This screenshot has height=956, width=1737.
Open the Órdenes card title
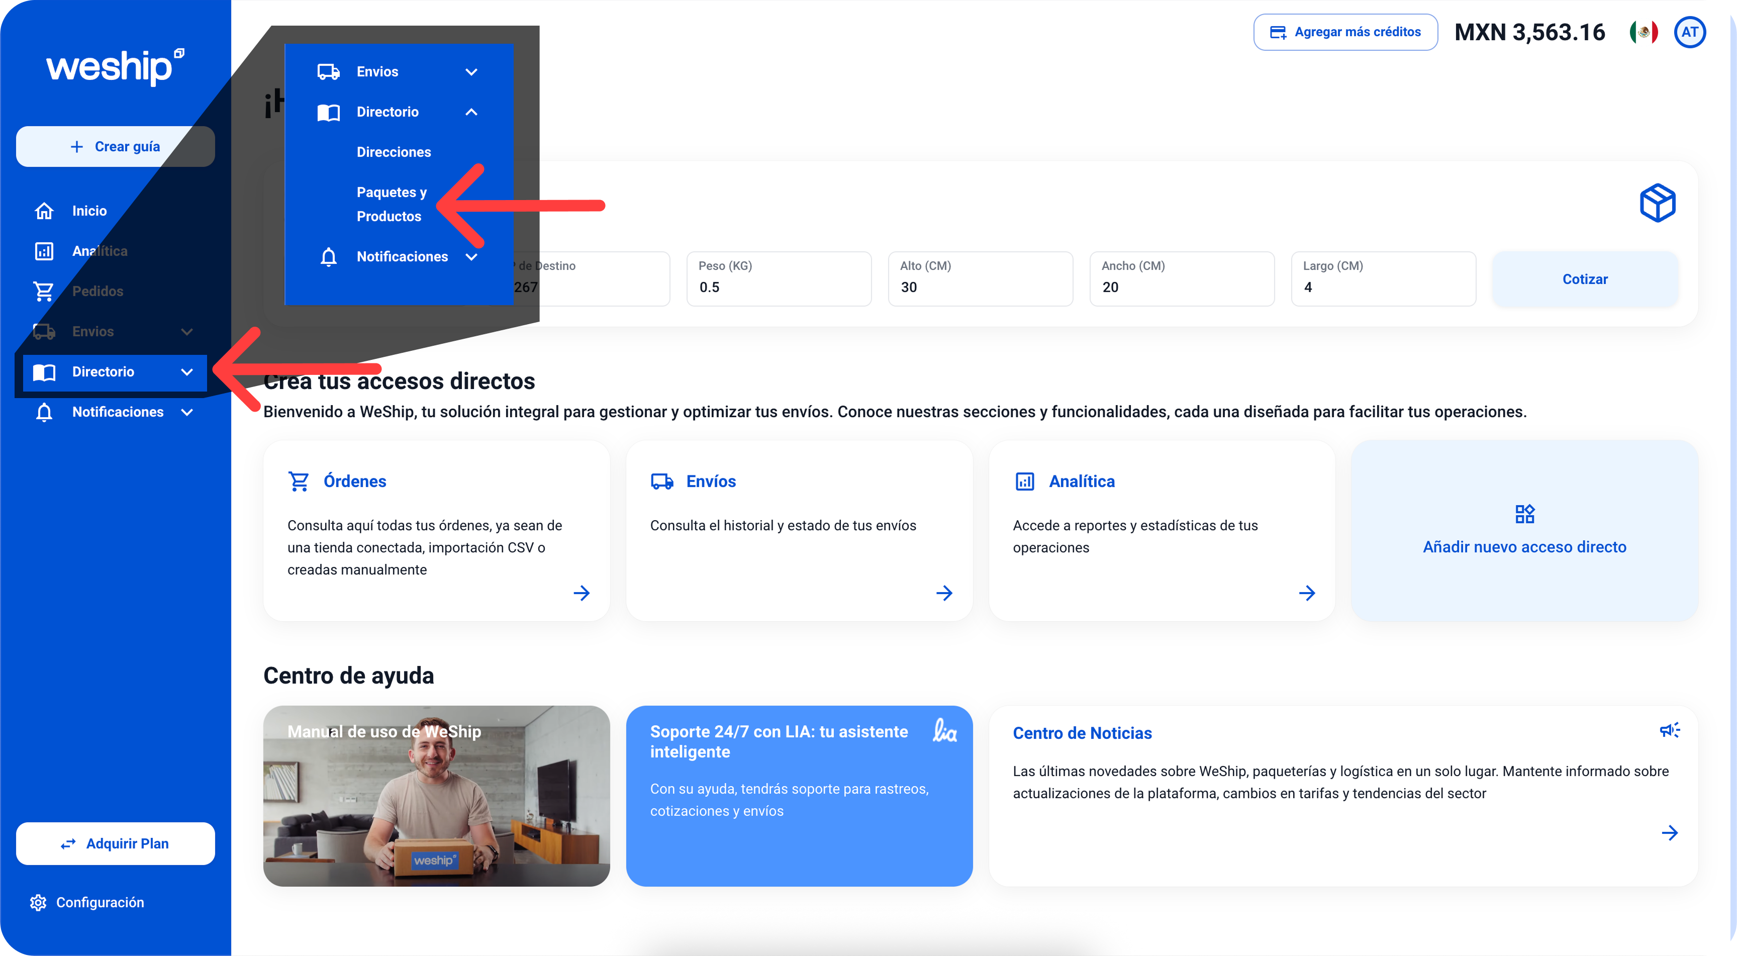point(355,482)
